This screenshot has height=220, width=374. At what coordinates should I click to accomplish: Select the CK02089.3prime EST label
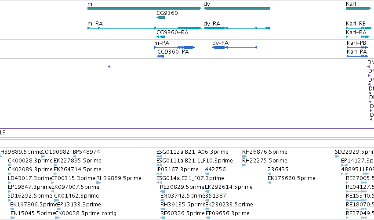click(30, 170)
